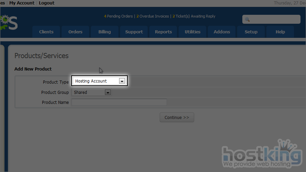Select the Reports tab
This screenshot has height=172, width=306.
coord(163,32)
